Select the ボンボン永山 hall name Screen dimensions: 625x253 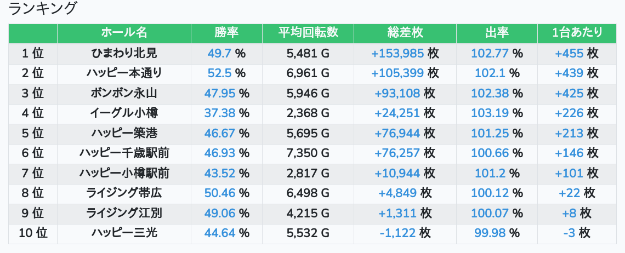coord(124,93)
